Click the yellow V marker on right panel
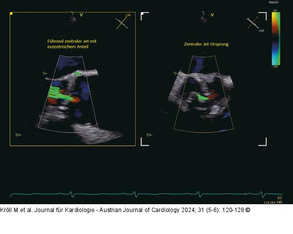This screenshot has width=293, height=234. tap(211, 15)
